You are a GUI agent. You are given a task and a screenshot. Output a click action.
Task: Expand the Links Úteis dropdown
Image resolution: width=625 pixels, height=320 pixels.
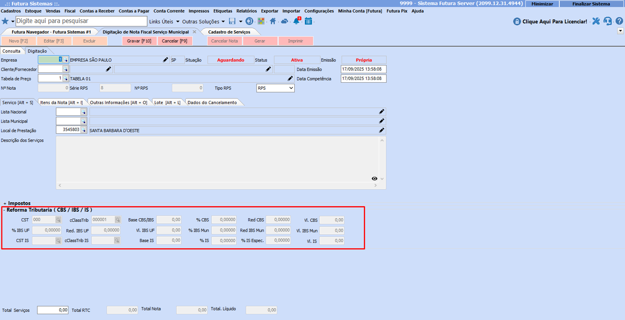coord(164,22)
